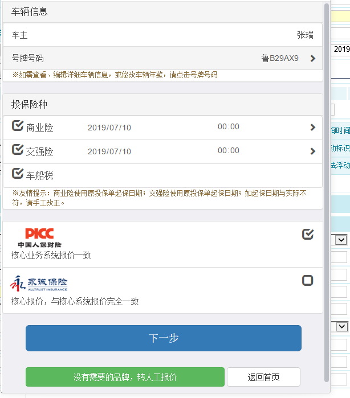Click the 商业险 start date 2019/07/10
Viewport: 350px width, 398px height.
(x=109, y=128)
